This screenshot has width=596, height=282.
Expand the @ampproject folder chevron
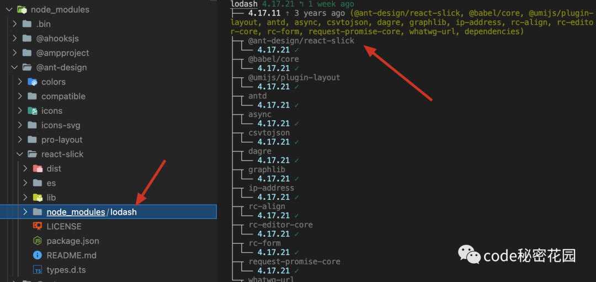point(15,53)
